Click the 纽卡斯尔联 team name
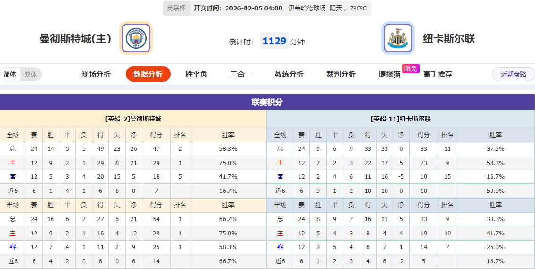 449,39
